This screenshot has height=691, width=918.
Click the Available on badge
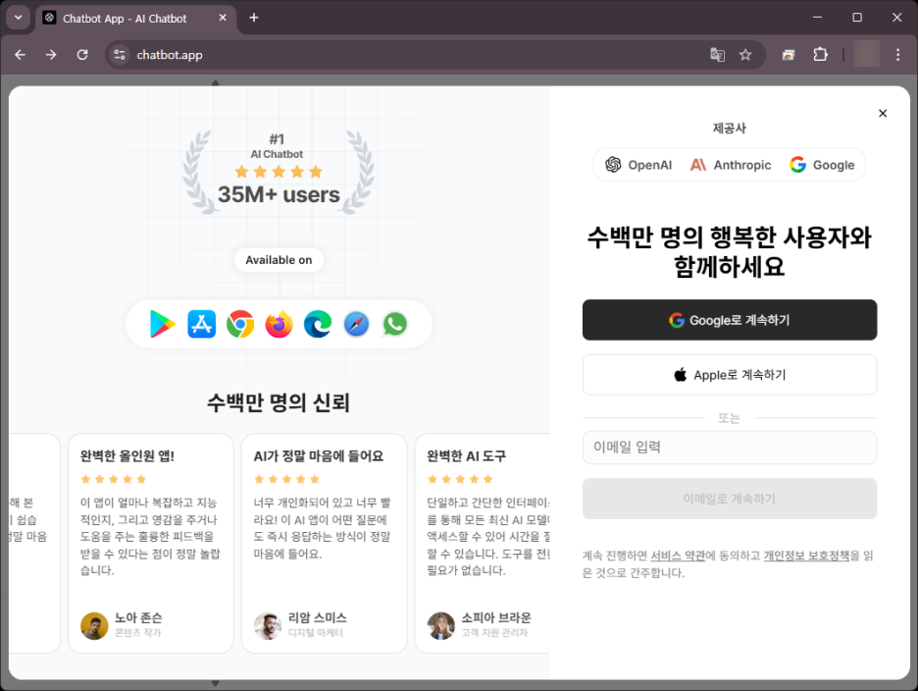coord(279,260)
